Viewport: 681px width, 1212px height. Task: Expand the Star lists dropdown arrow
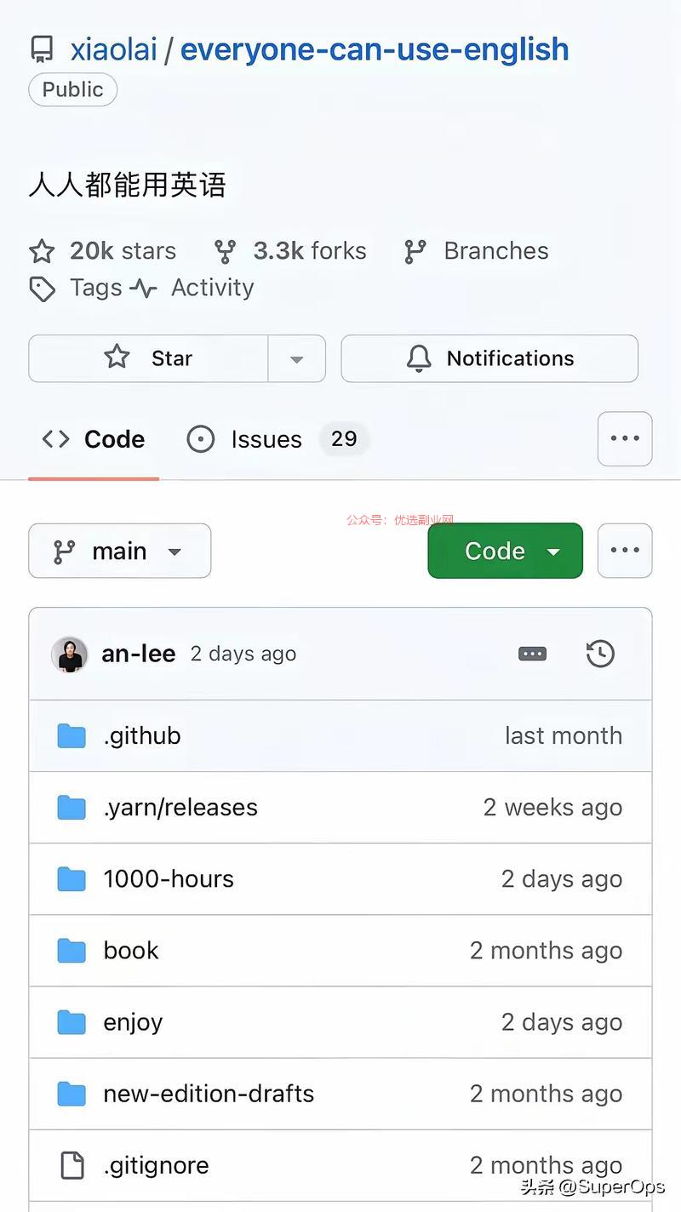tap(297, 358)
